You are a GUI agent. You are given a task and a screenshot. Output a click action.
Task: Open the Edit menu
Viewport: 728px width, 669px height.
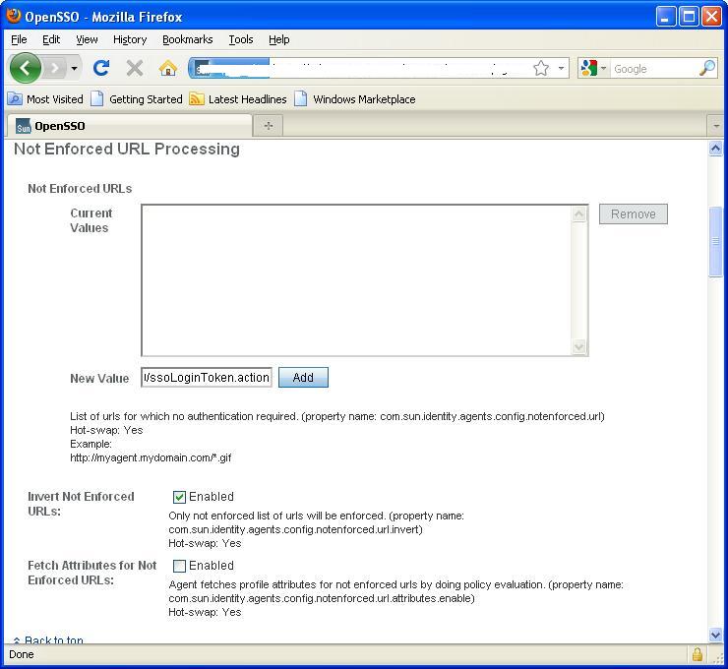51,39
